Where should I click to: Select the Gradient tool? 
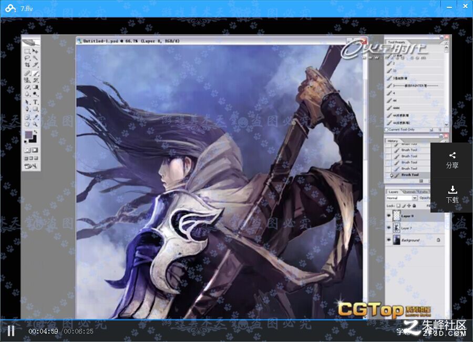point(35,87)
